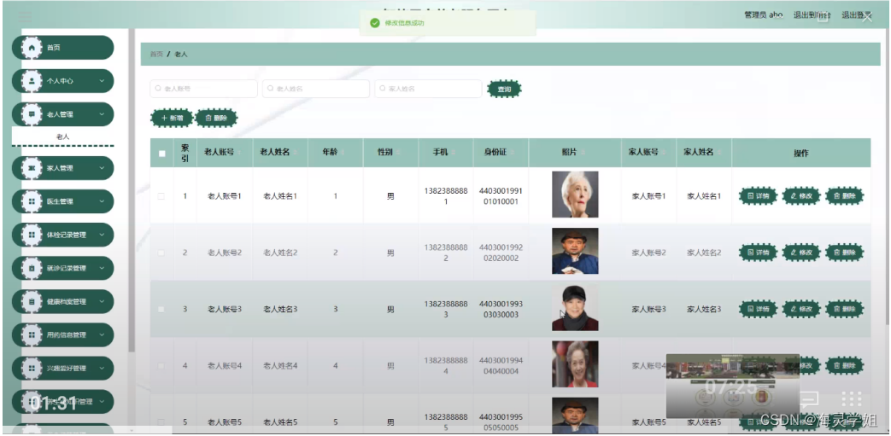Viewport: 891px width, 436px height.
Task: Expand the 用药信息管理 chevron arrow
Action: click(102, 335)
